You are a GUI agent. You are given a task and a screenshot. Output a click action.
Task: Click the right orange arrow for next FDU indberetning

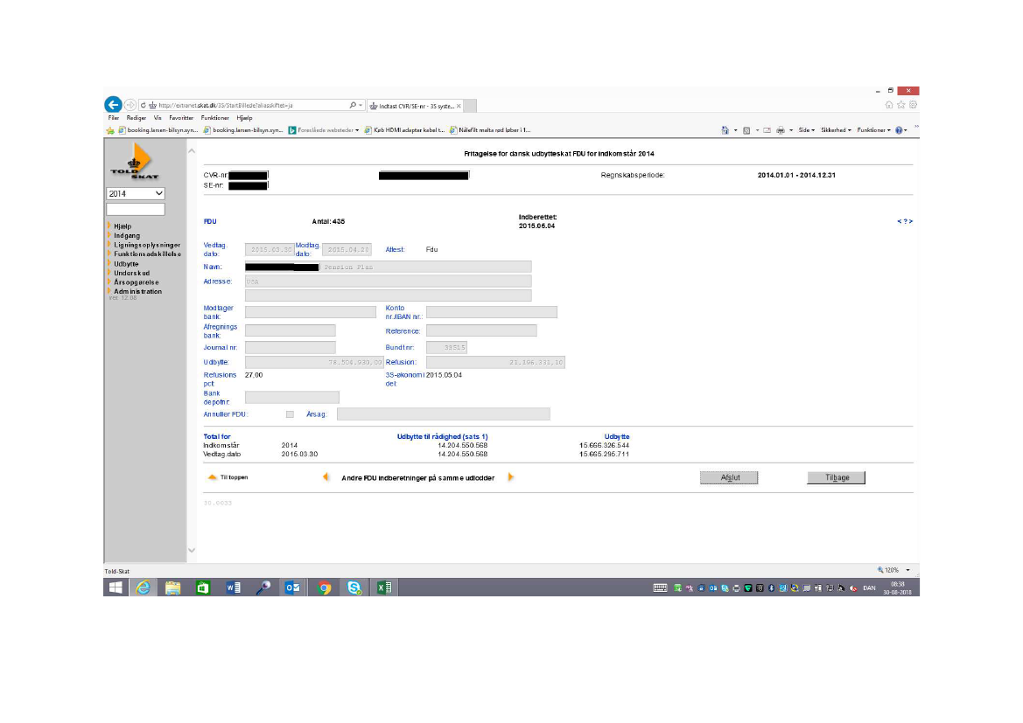[x=511, y=477]
